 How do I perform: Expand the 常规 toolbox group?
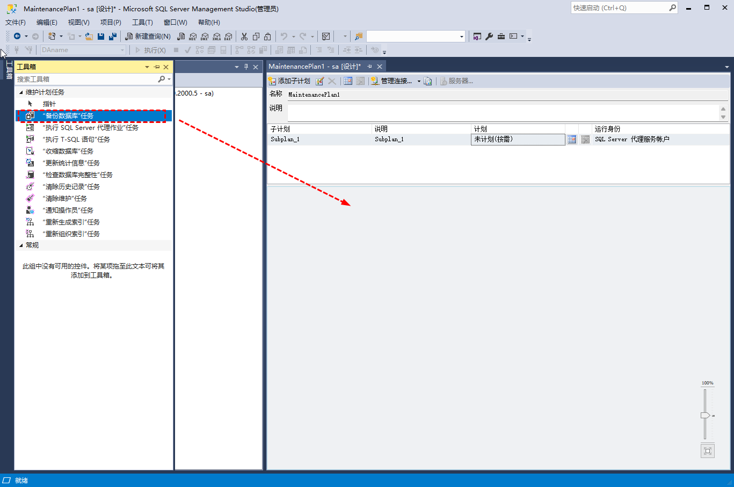pos(20,245)
